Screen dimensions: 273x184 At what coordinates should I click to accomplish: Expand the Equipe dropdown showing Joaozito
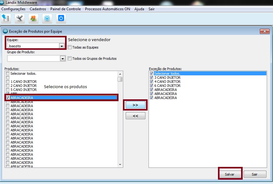[62, 46]
